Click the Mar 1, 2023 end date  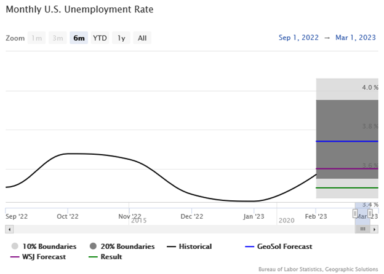coord(356,38)
